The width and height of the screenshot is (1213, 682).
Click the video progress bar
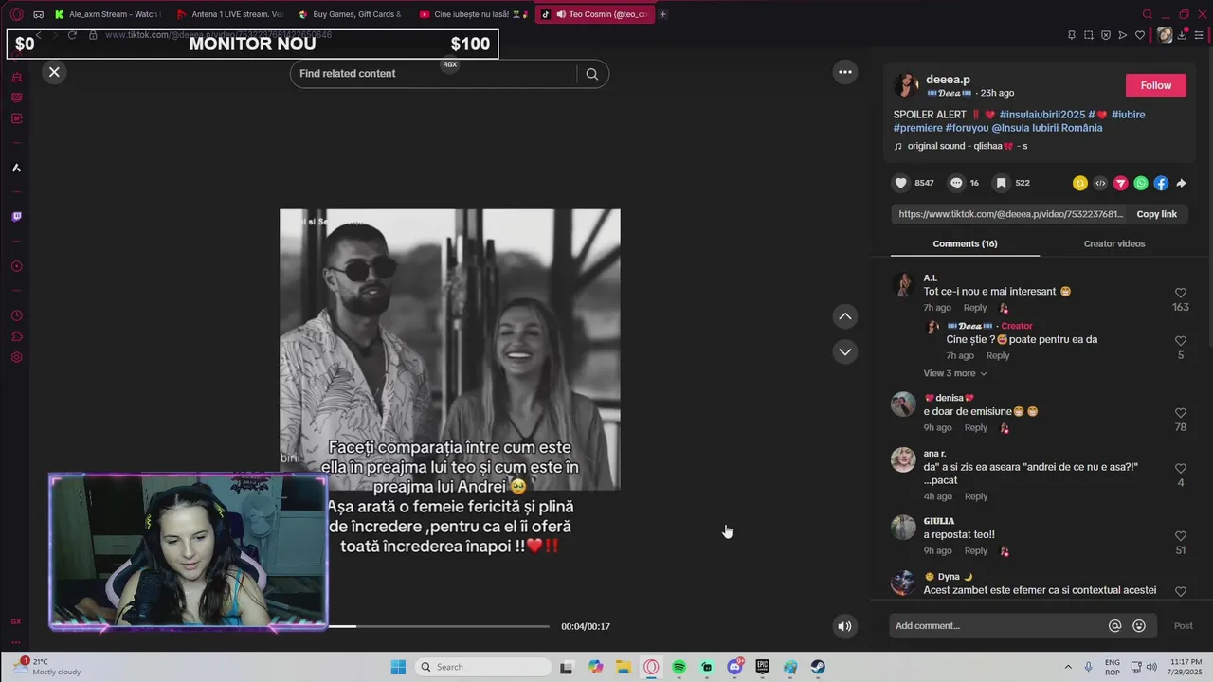tap(439, 626)
